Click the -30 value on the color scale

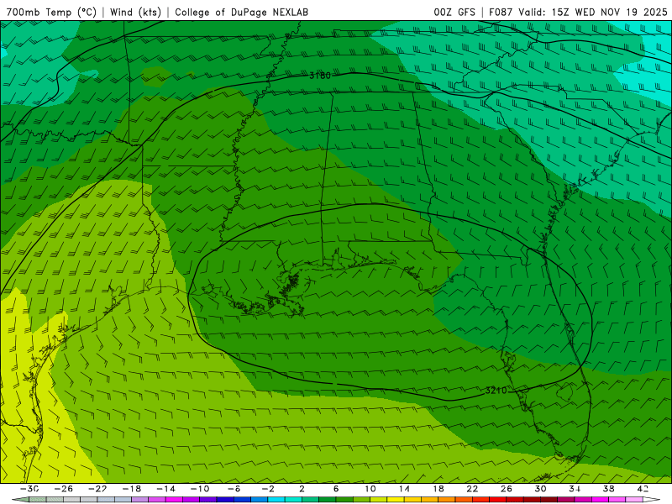[29, 489]
